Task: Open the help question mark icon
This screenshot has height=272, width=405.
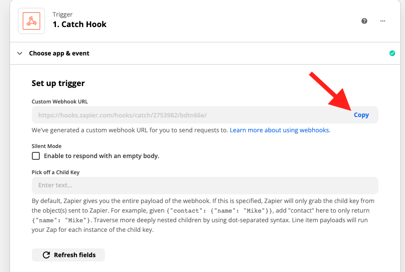Action: tap(364, 21)
